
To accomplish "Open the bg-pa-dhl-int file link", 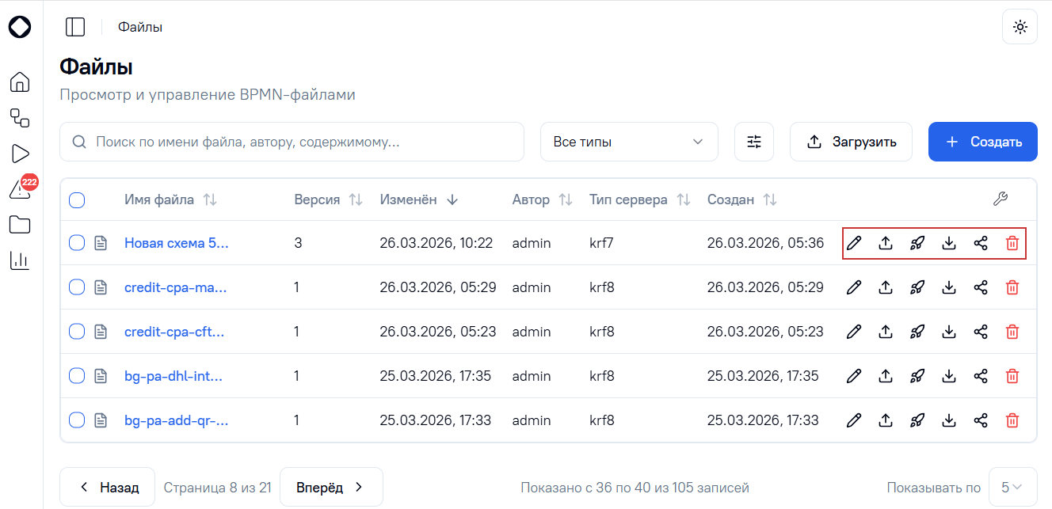I will 173,376.
